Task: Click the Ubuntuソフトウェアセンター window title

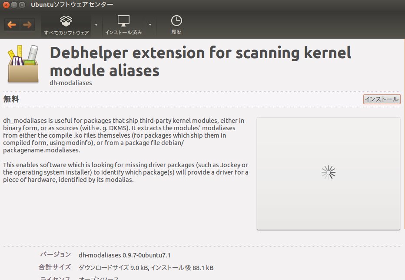Action: (x=72, y=5)
